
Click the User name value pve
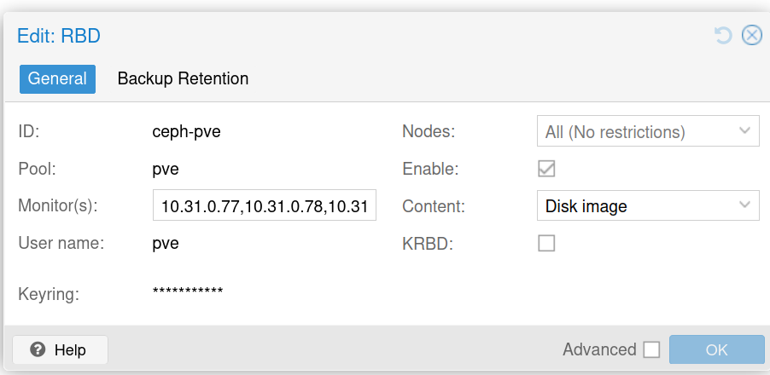click(166, 244)
